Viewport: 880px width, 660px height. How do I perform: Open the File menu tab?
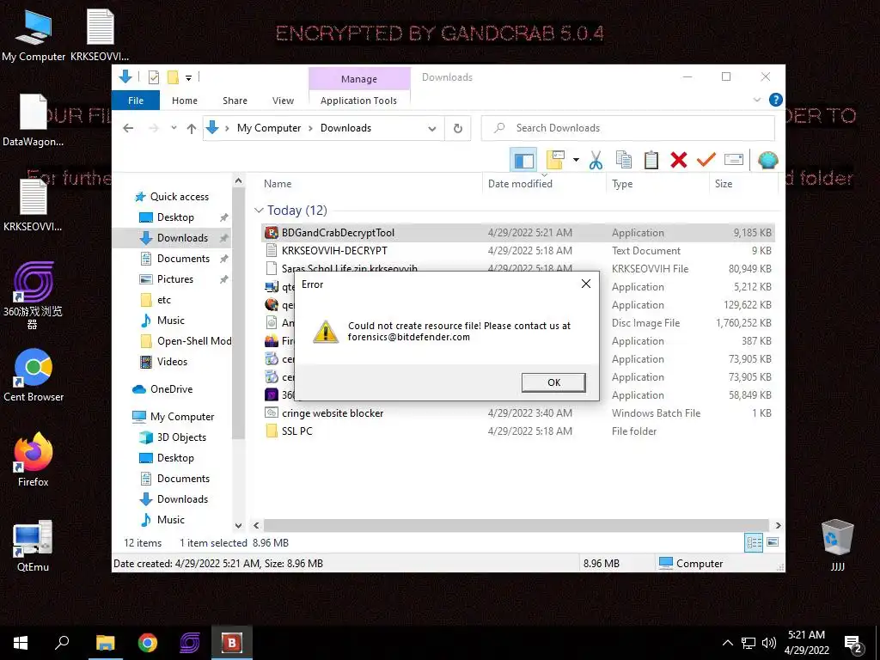coord(136,101)
